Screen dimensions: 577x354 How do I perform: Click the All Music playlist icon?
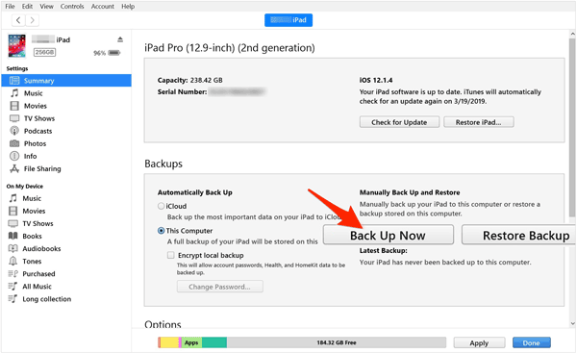coord(13,287)
